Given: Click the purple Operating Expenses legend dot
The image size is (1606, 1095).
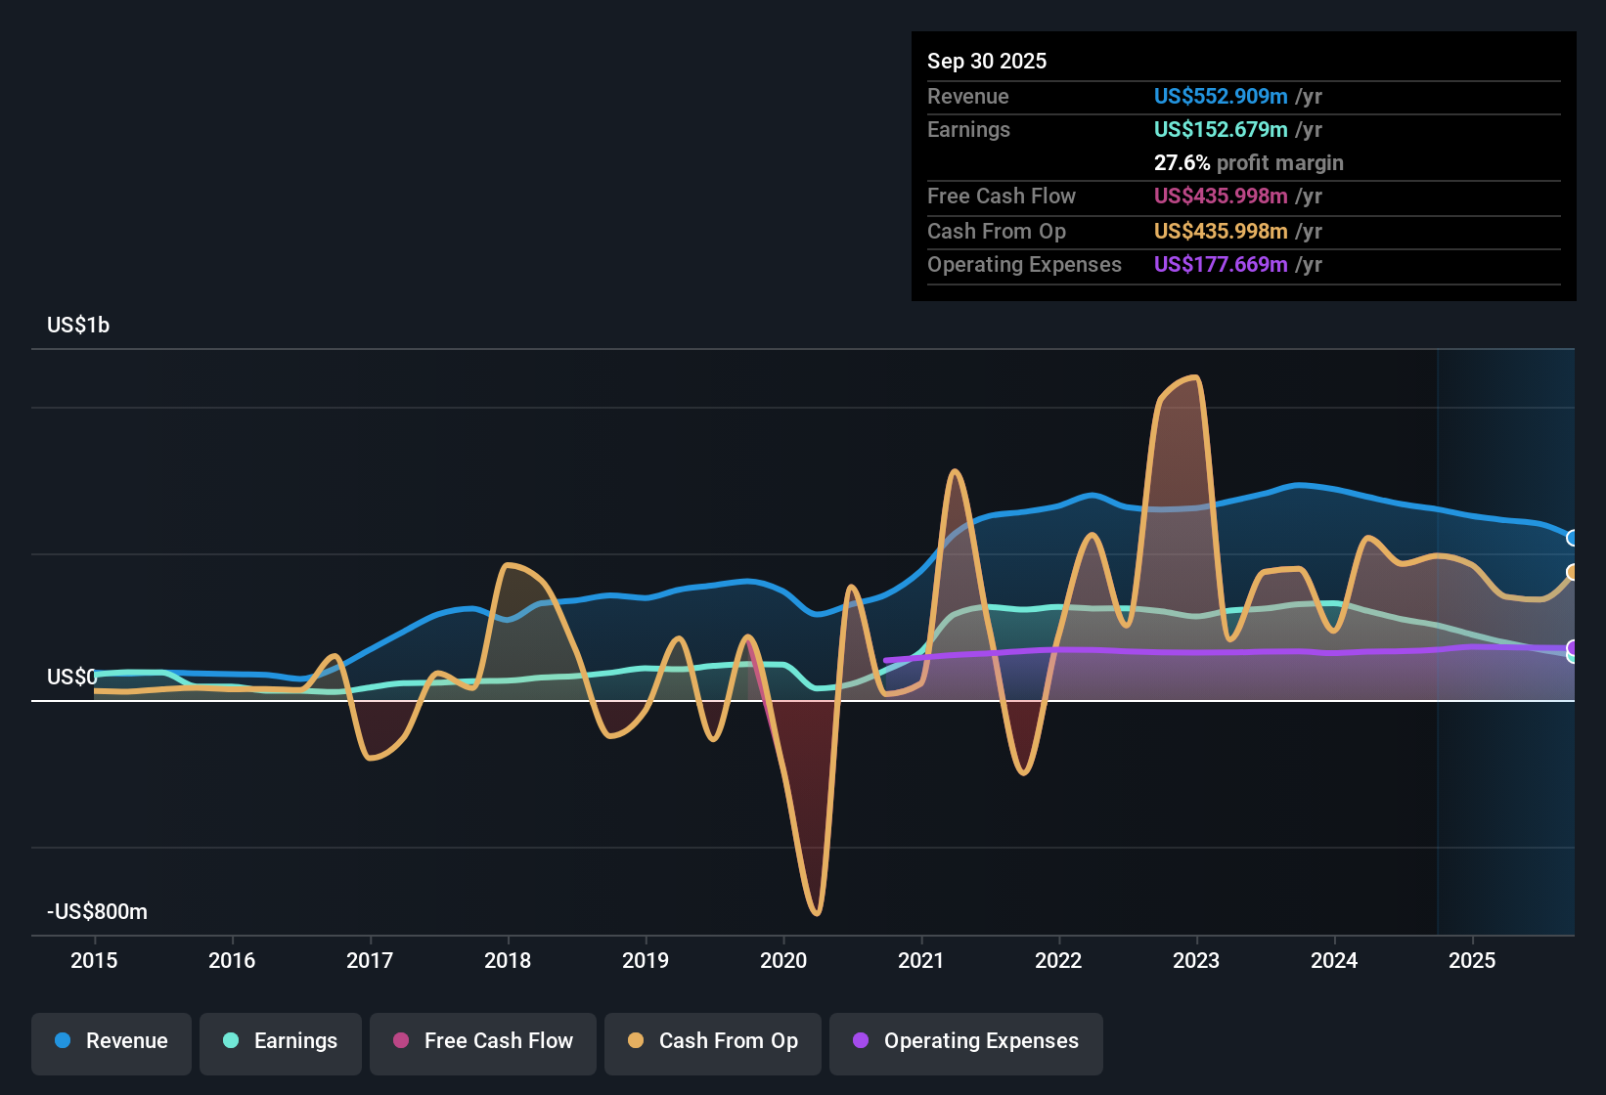Looking at the screenshot, I should point(862,1041).
